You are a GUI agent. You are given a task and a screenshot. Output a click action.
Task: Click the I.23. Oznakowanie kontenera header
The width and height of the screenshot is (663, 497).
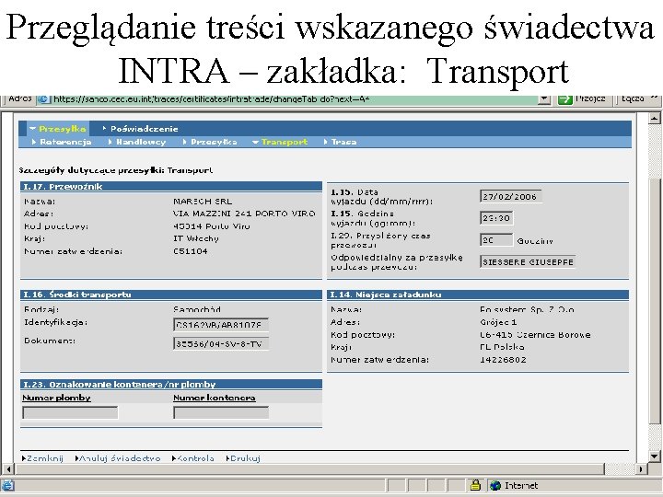[x=171, y=384]
